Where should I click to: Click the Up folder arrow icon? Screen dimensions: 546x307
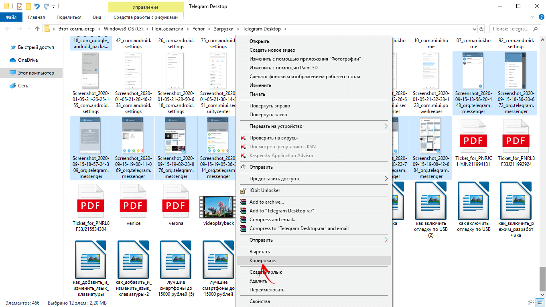pyautogui.click(x=37, y=29)
